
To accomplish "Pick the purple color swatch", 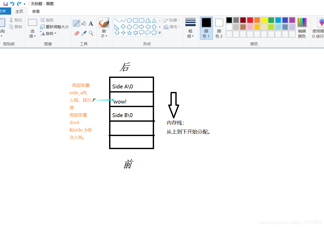I will (x=292, y=20).
